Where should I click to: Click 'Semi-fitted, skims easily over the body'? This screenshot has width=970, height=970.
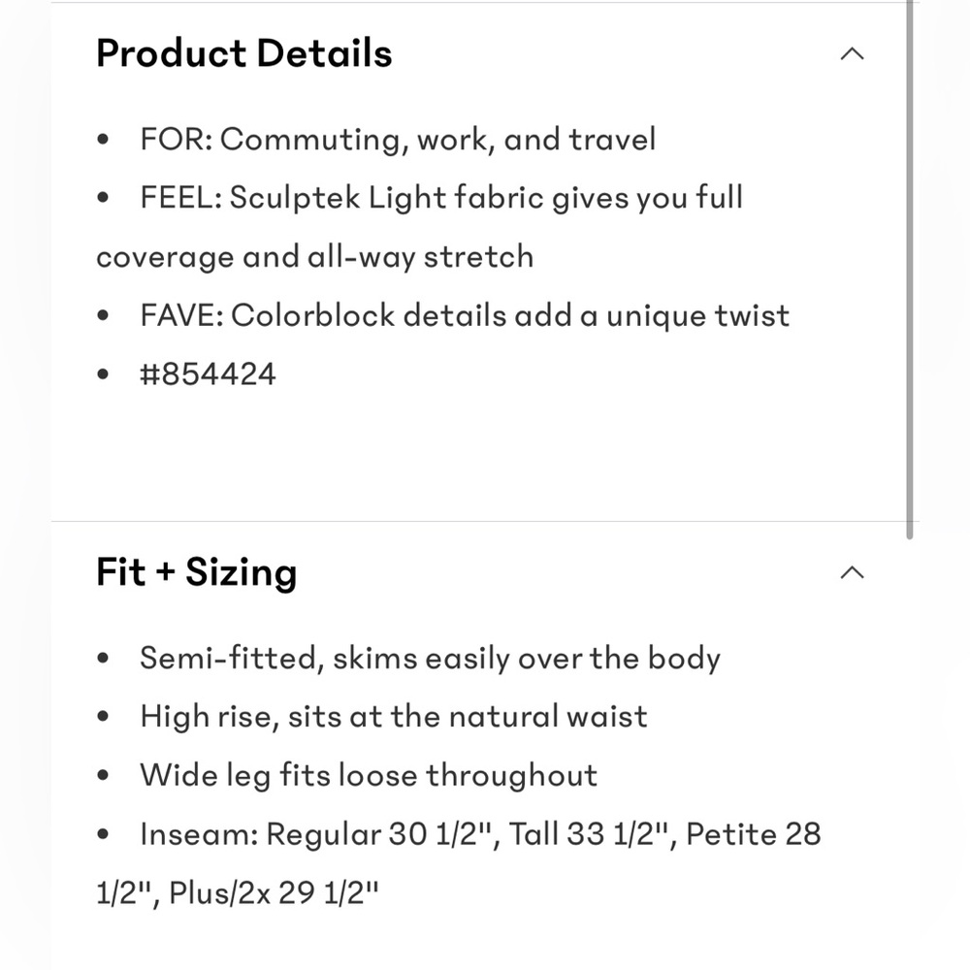[430, 659]
